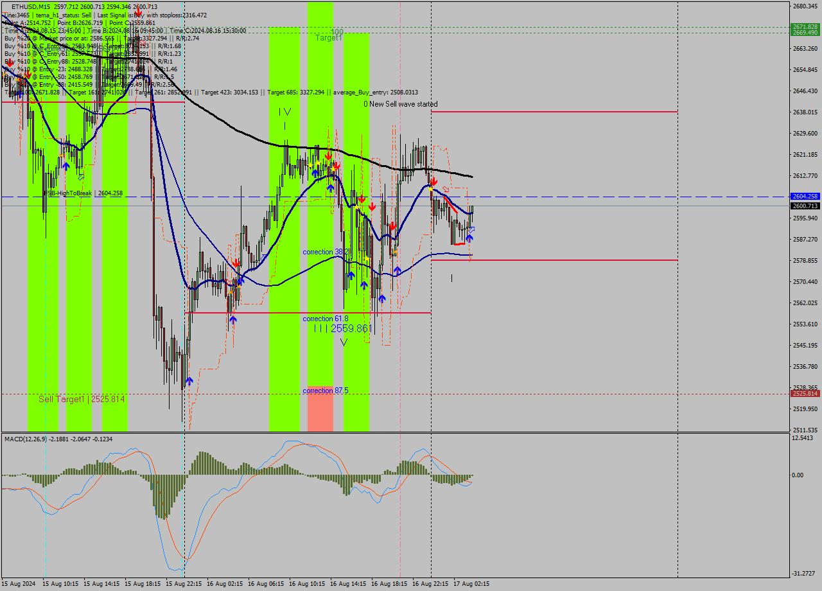Click the MACD 0.00 scale value
The image size is (822, 591).
tap(798, 475)
